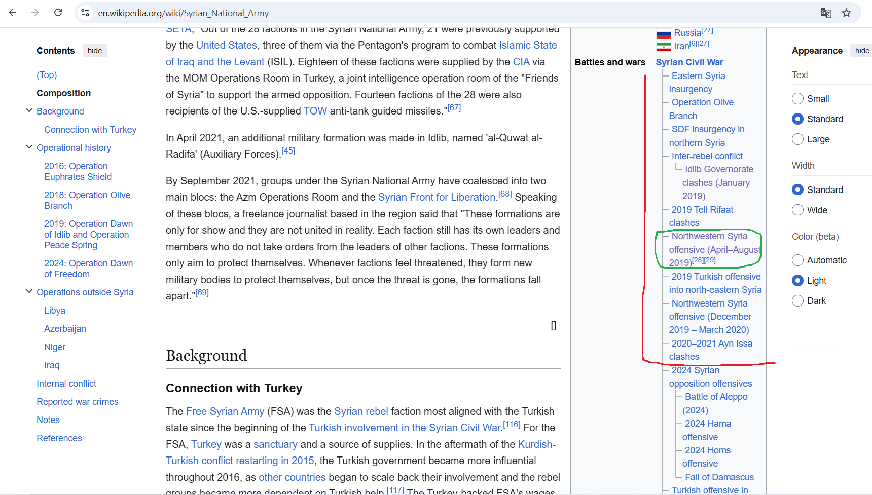
Task: Select Dark color mode
Action: click(797, 300)
